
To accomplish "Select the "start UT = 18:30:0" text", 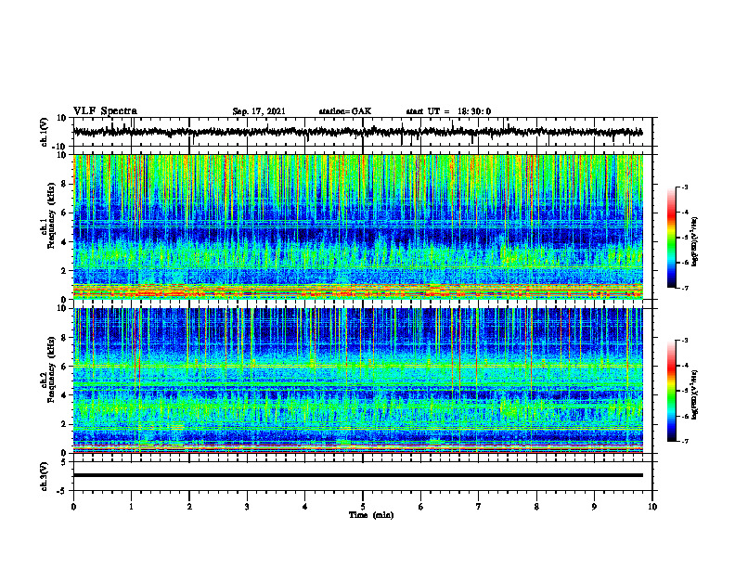I will 448,111.
